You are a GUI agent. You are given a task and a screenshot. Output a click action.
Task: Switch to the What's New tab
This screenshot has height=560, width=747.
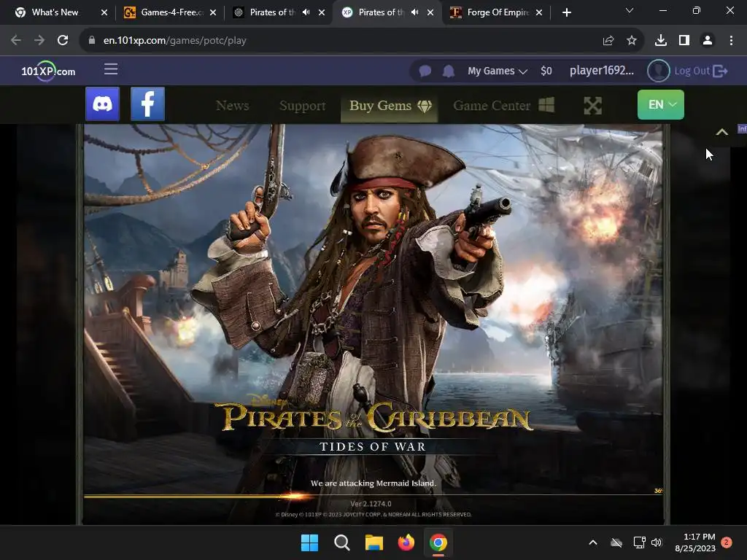55,12
